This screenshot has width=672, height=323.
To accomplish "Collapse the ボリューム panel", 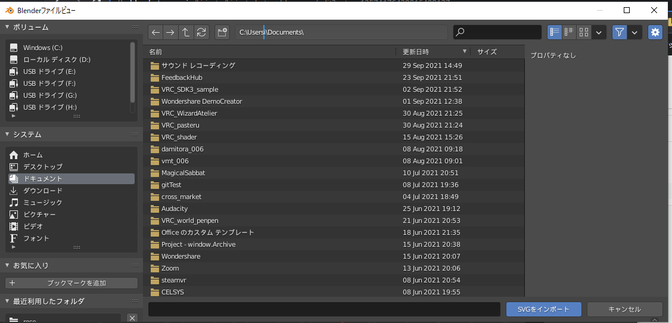I will coord(7,27).
